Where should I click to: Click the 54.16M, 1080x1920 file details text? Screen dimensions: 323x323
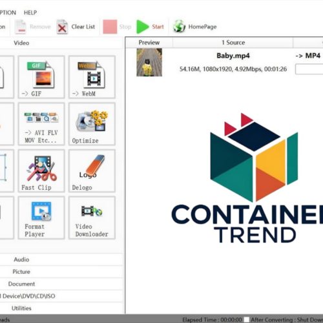coord(233,69)
